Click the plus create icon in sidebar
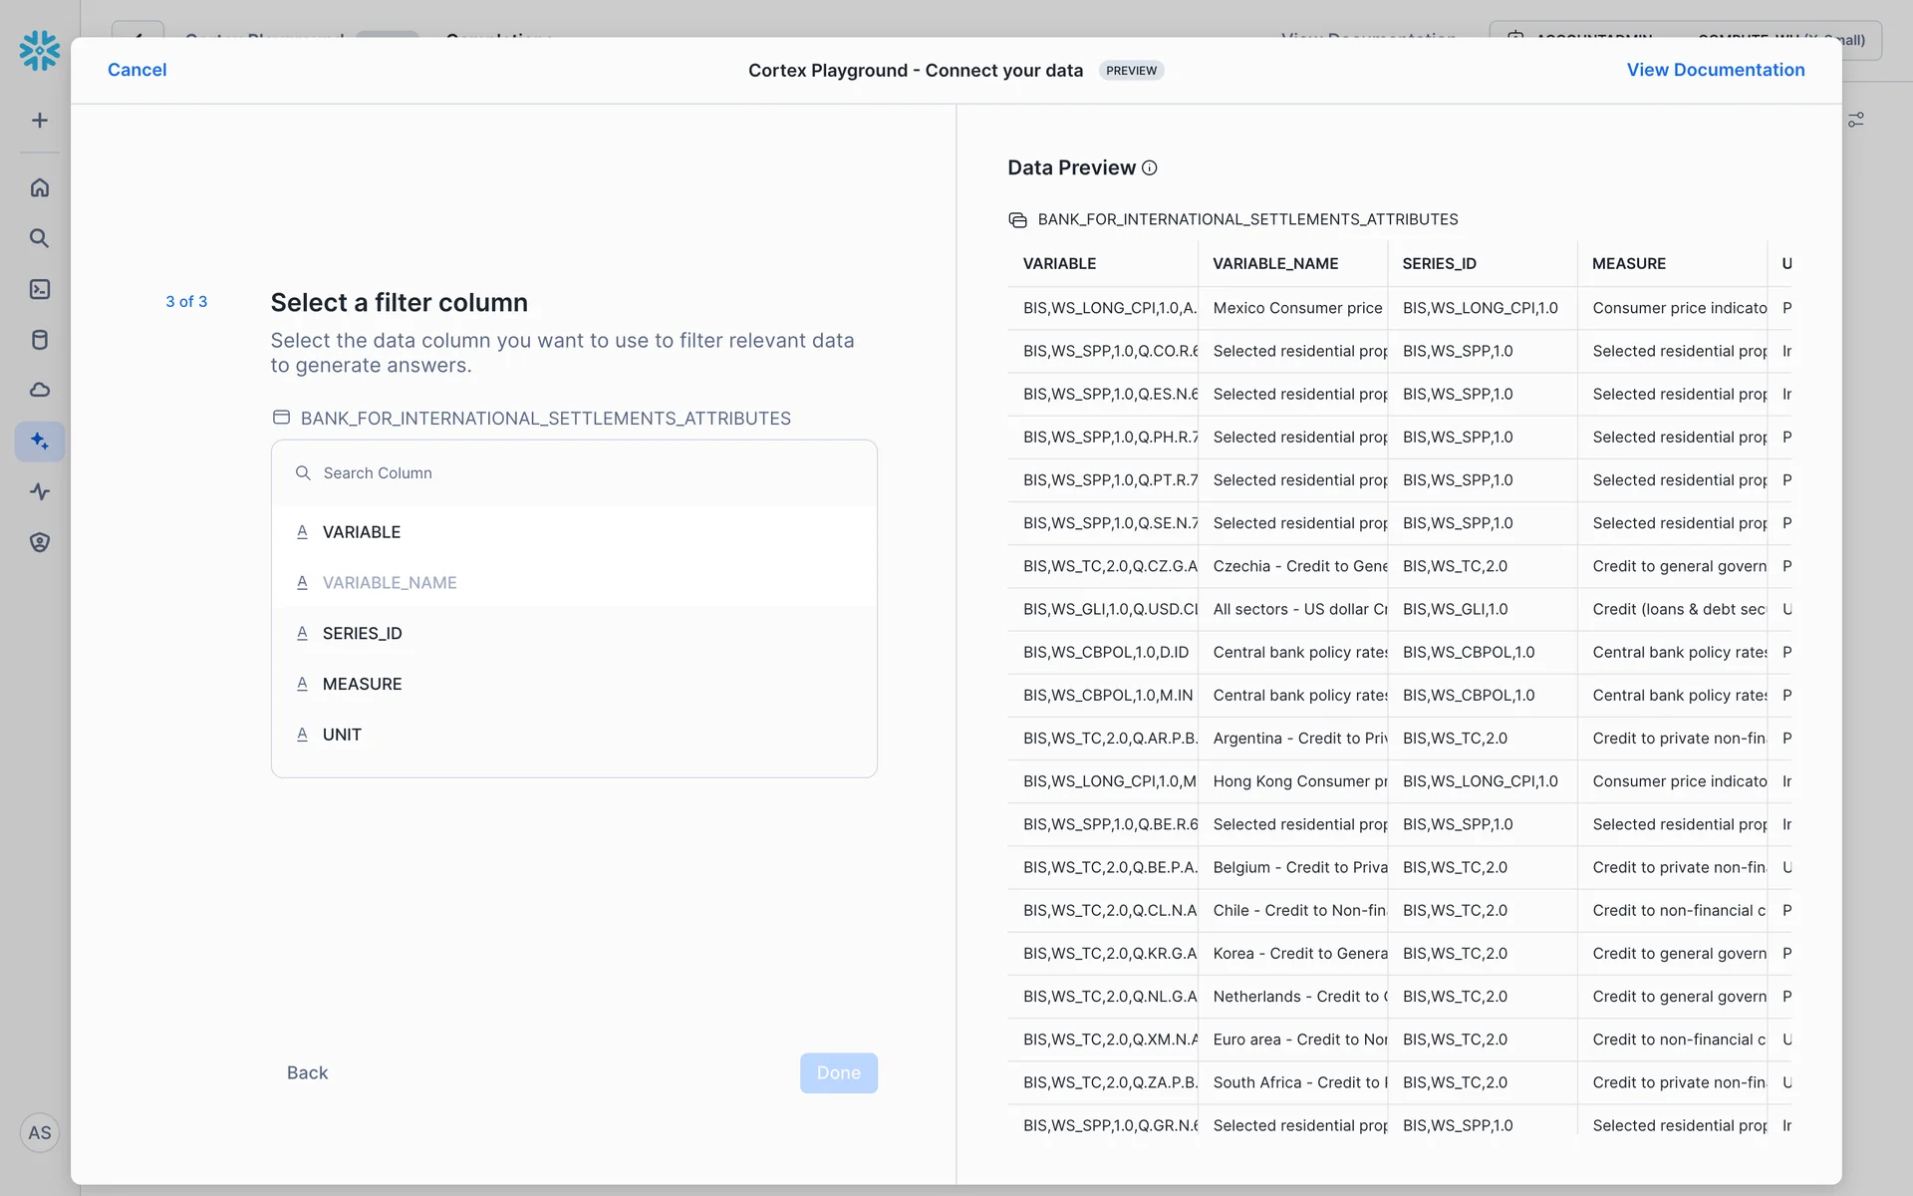Viewport: 1913px width, 1196px height. click(40, 121)
